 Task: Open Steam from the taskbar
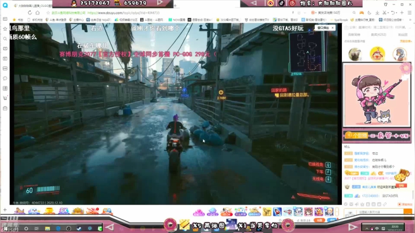pos(79,228)
